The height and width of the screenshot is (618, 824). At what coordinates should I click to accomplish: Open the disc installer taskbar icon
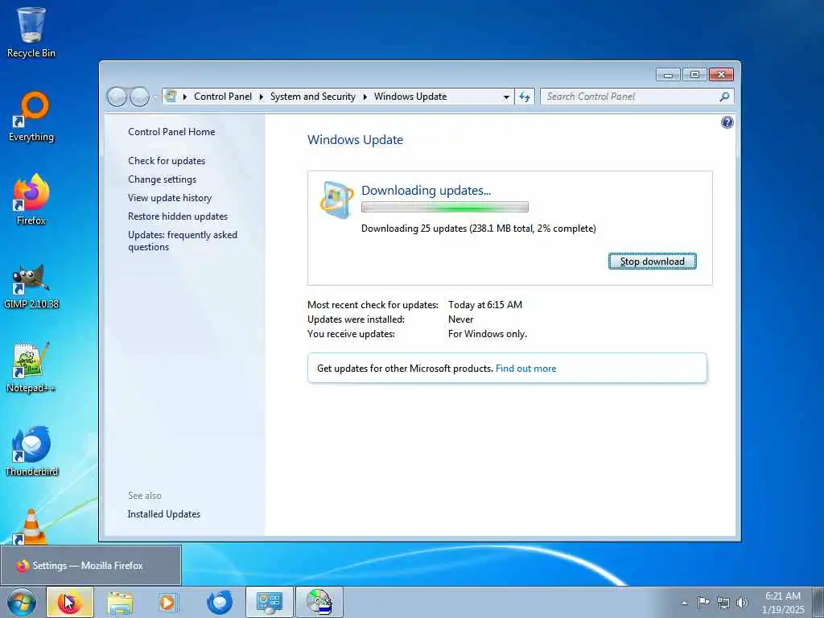(x=319, y=602)
